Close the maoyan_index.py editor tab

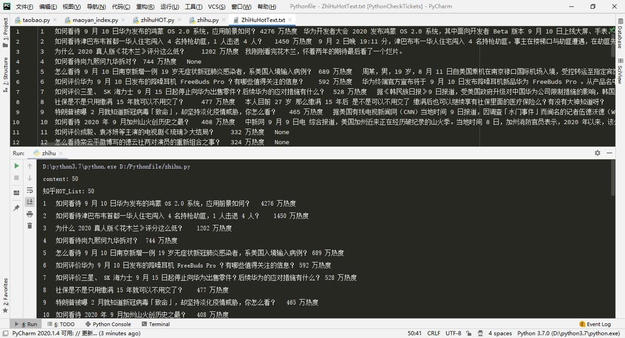coord(123,20)
